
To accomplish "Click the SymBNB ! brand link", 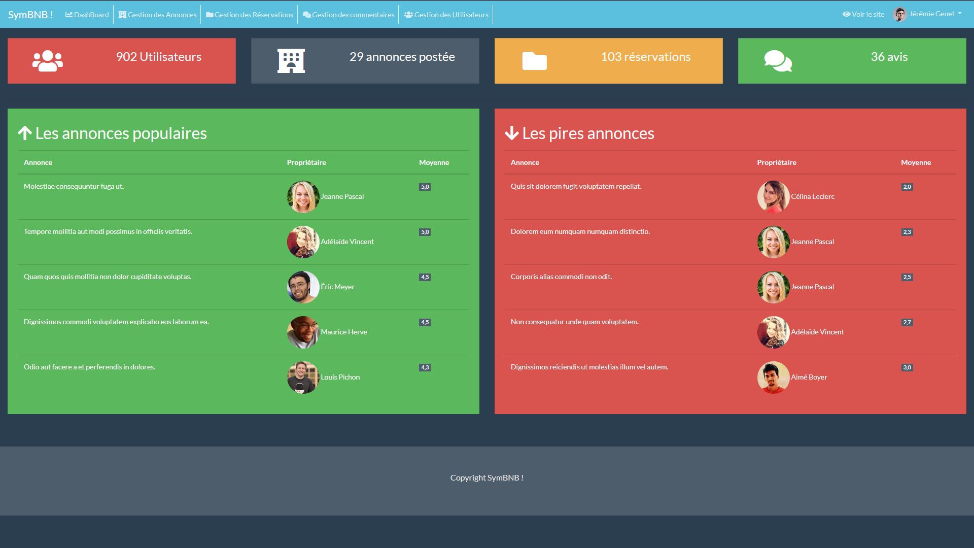I will [30, 15].
